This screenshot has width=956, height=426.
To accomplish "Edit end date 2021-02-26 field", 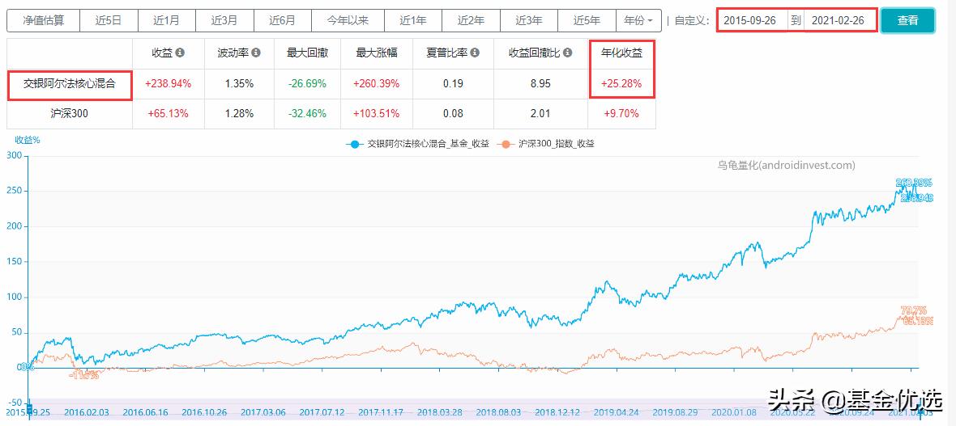I will click(840, 21).
